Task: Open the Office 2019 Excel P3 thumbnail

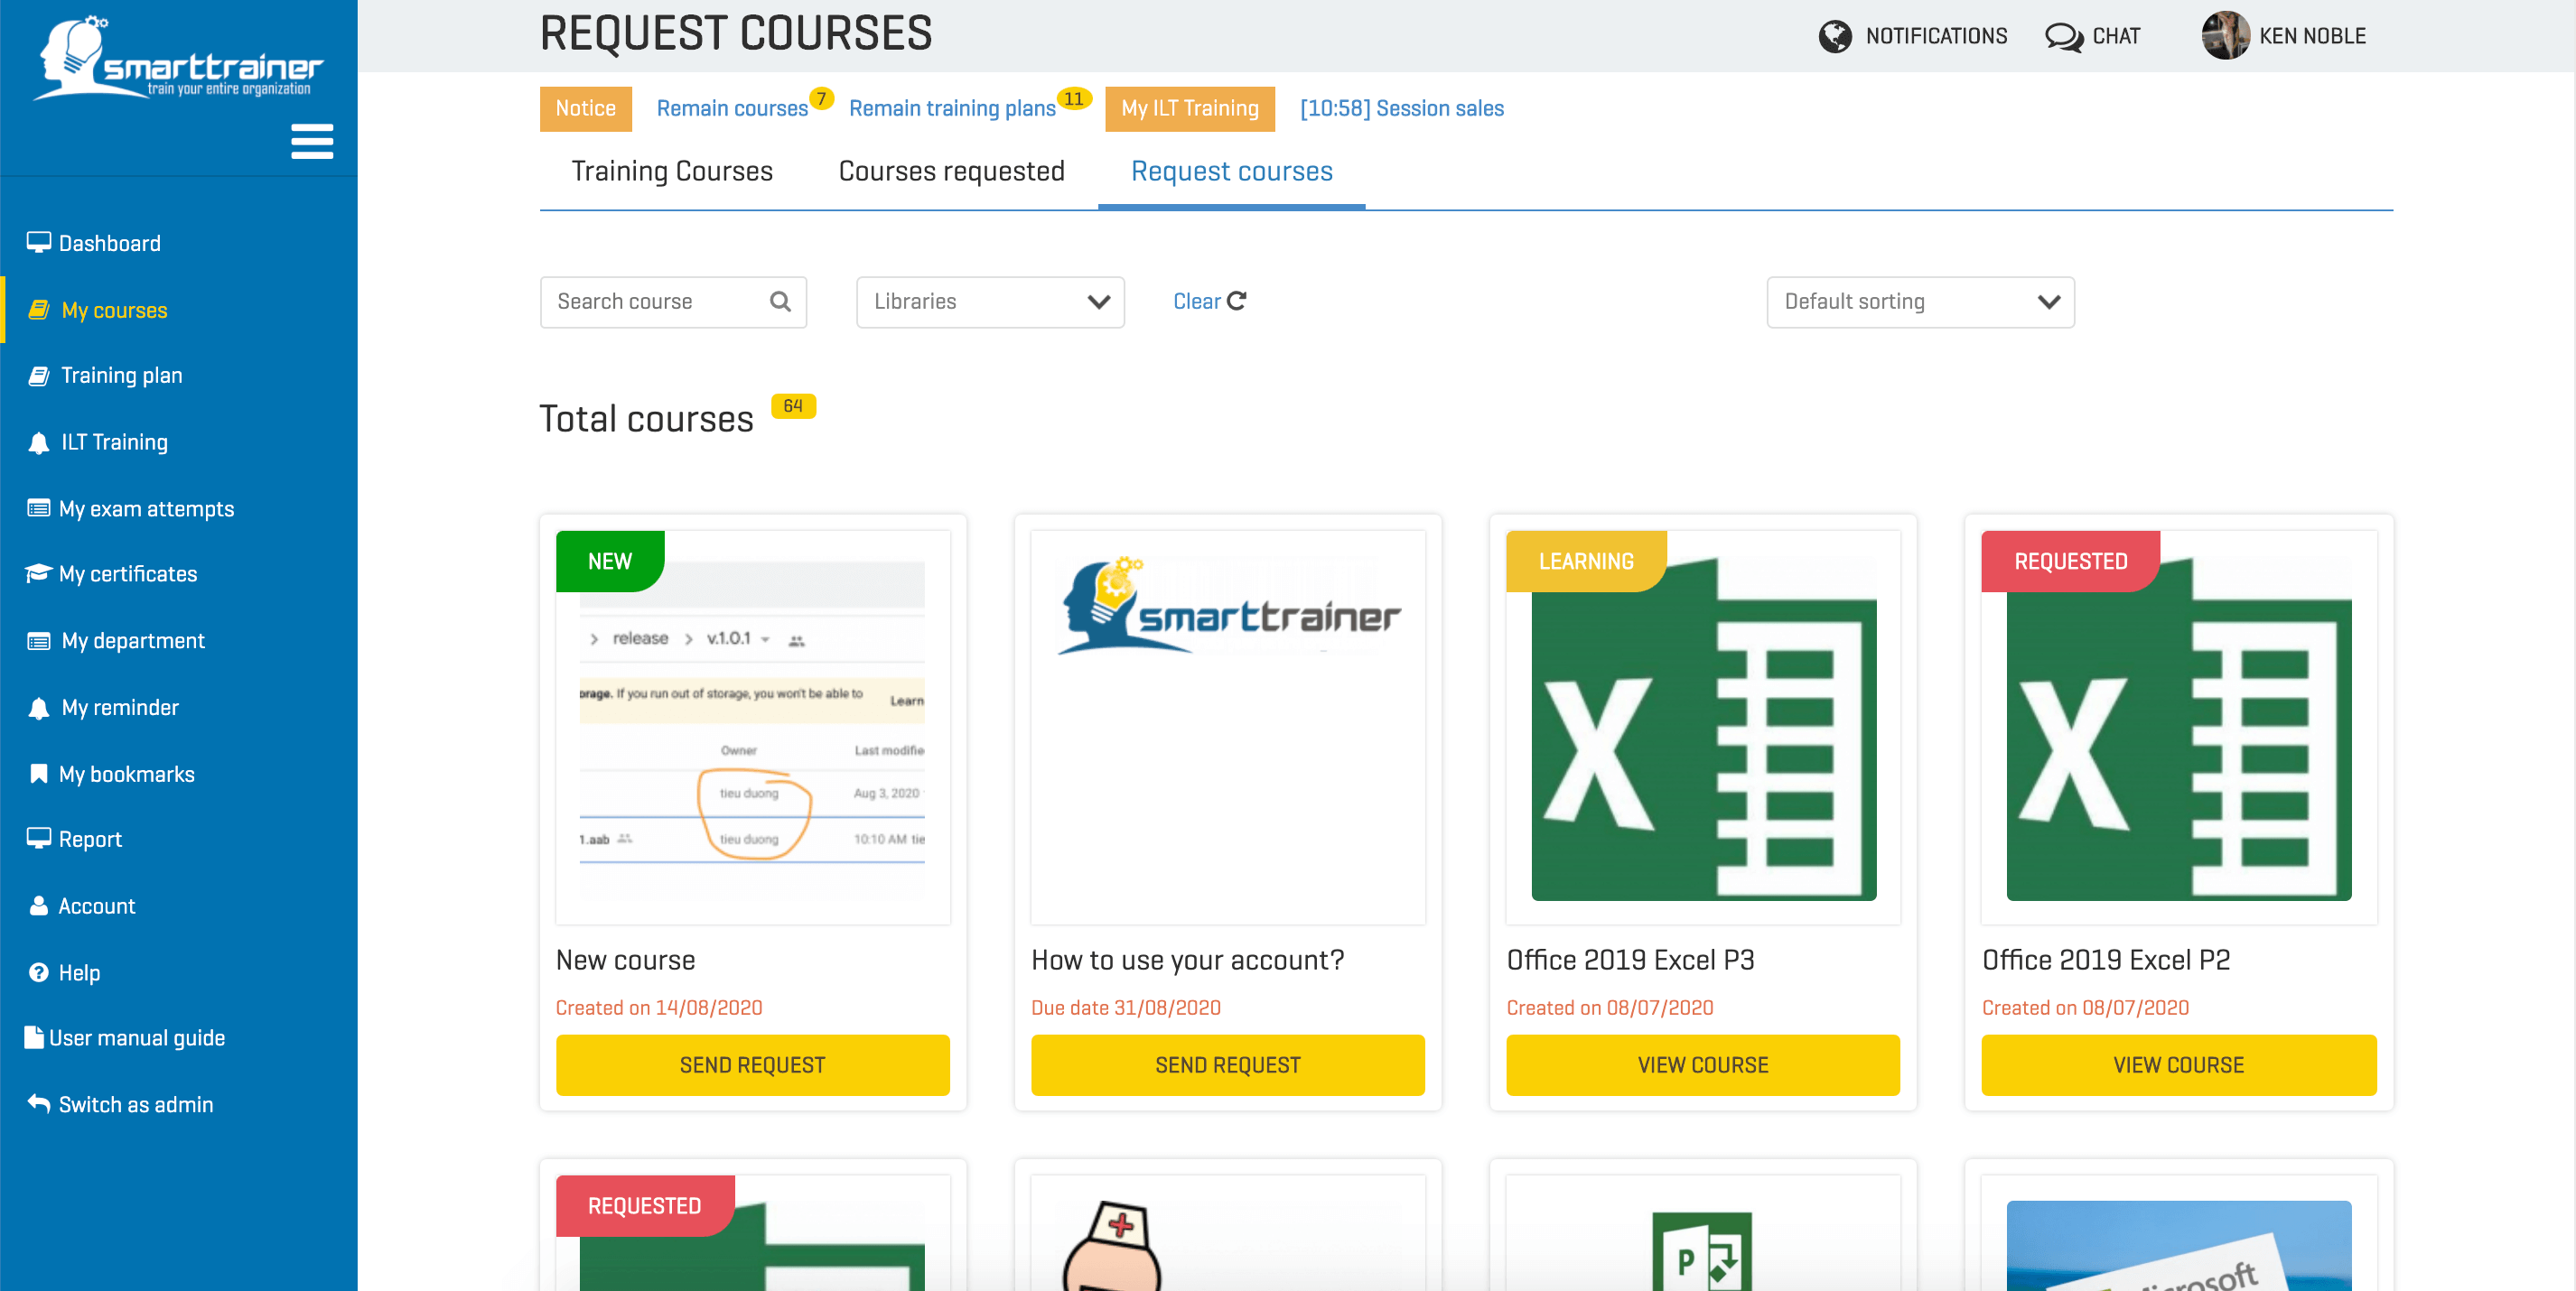Action: click(x=1703, y=728)
